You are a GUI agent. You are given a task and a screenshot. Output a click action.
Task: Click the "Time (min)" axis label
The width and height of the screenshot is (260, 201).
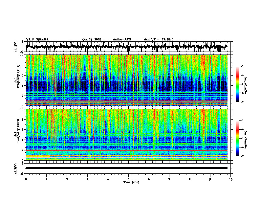pos(131,182)
